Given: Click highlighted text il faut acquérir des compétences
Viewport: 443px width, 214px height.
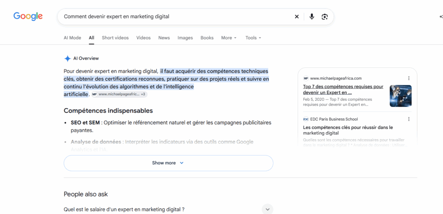Looking at the screenshot, I should click(x=167, y=83).
